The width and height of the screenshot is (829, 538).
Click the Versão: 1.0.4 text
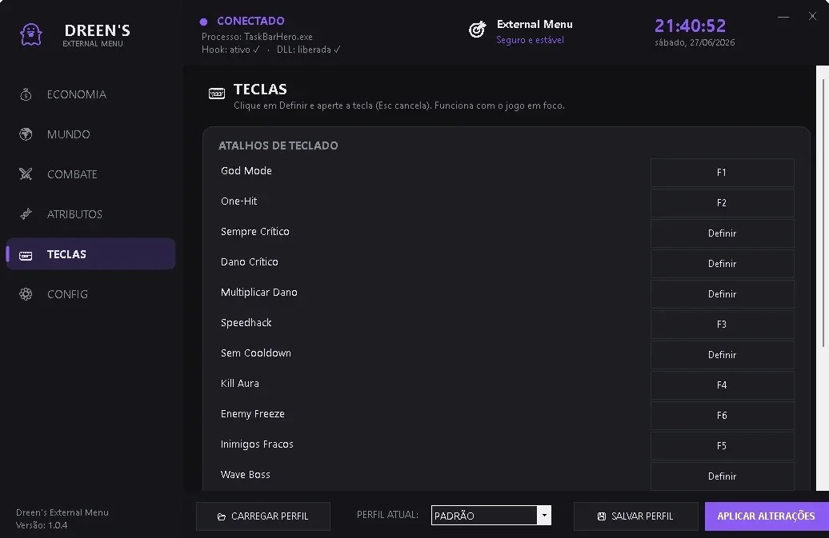(x=42, y=525)
